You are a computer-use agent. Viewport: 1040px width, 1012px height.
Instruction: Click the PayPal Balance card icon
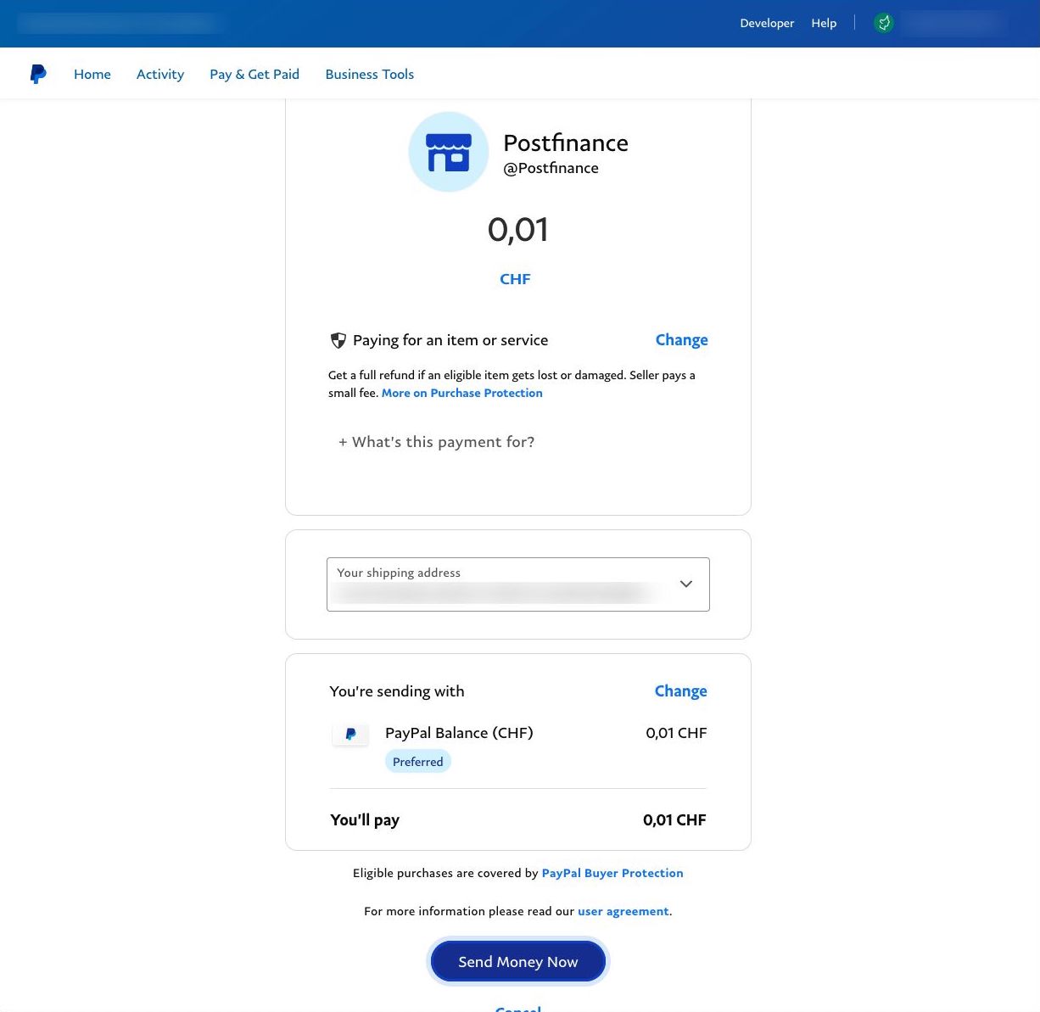(350, 734)
